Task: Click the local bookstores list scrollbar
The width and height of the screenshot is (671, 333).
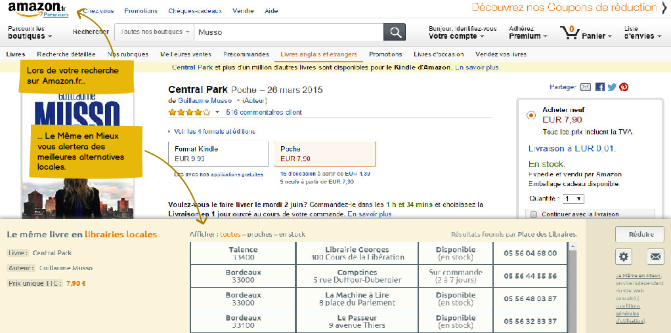Action: (572, 287)
